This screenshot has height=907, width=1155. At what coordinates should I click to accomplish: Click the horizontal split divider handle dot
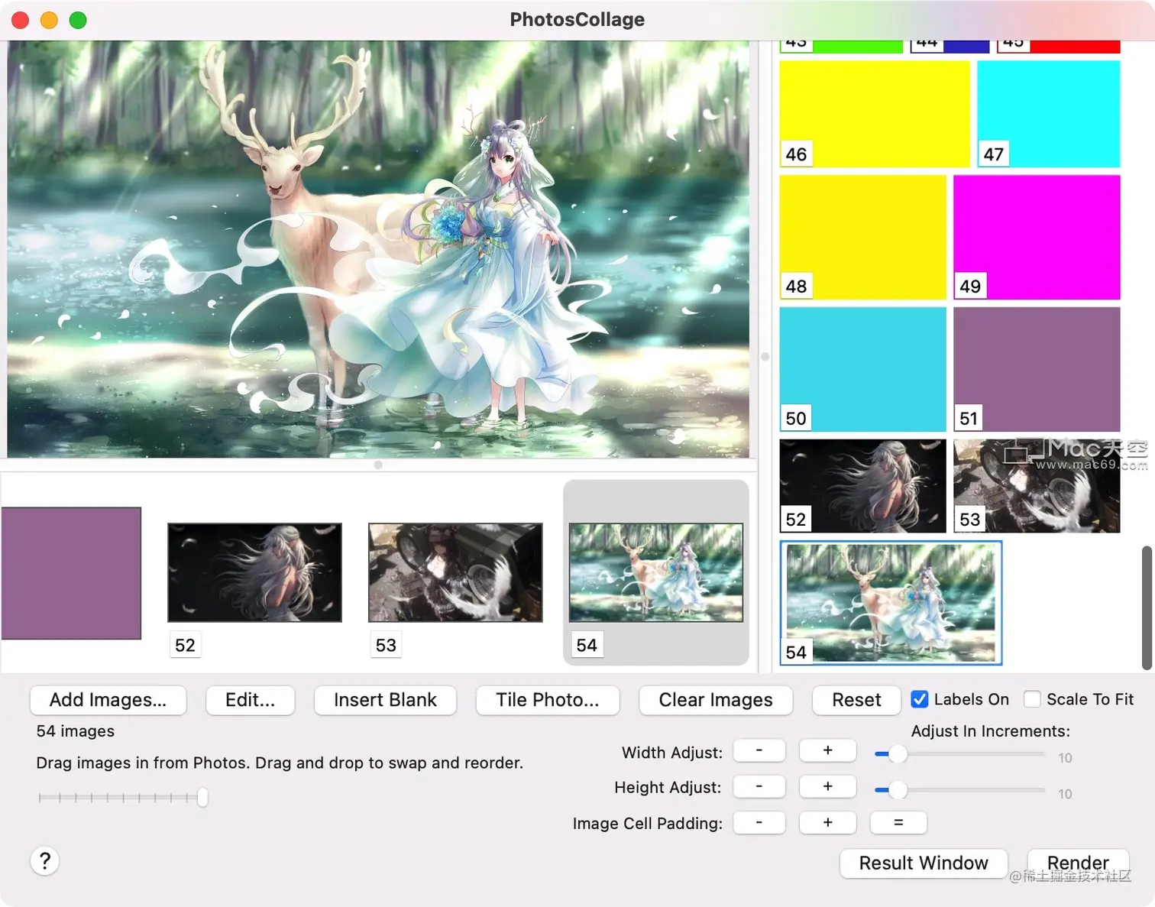click(378, 465)
